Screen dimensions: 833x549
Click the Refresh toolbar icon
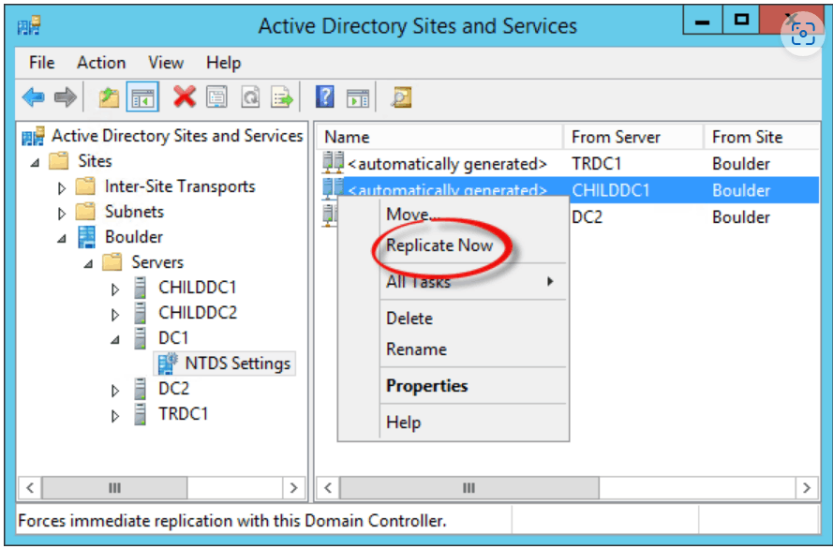(x=250, y=97)
